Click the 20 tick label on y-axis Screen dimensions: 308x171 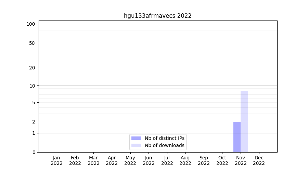point(32,68)
